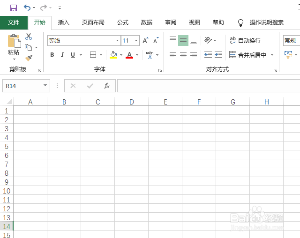Select bottom vertical alignment

(194, 41)
